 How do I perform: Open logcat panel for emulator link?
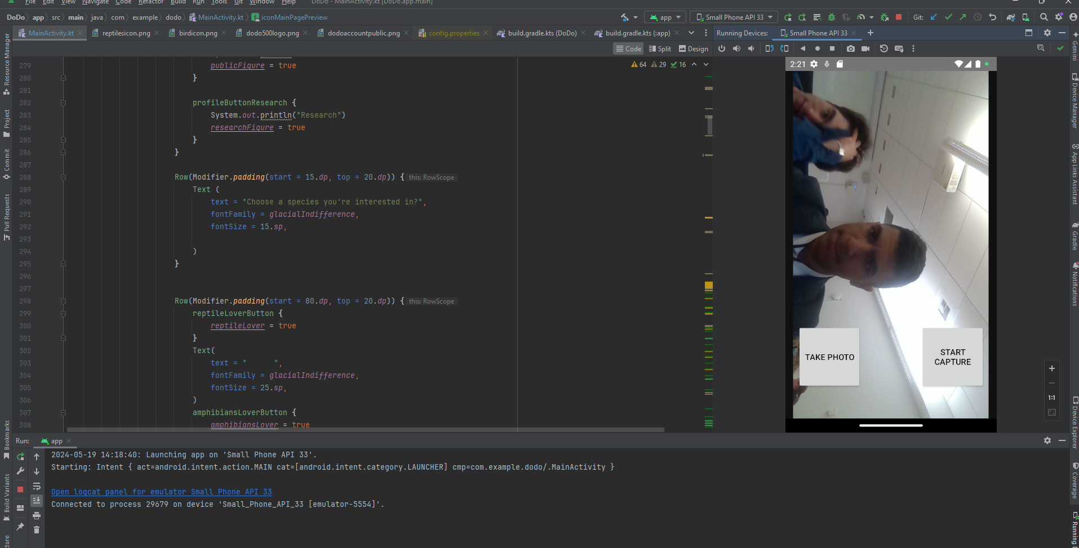click(x=162, y=492)
